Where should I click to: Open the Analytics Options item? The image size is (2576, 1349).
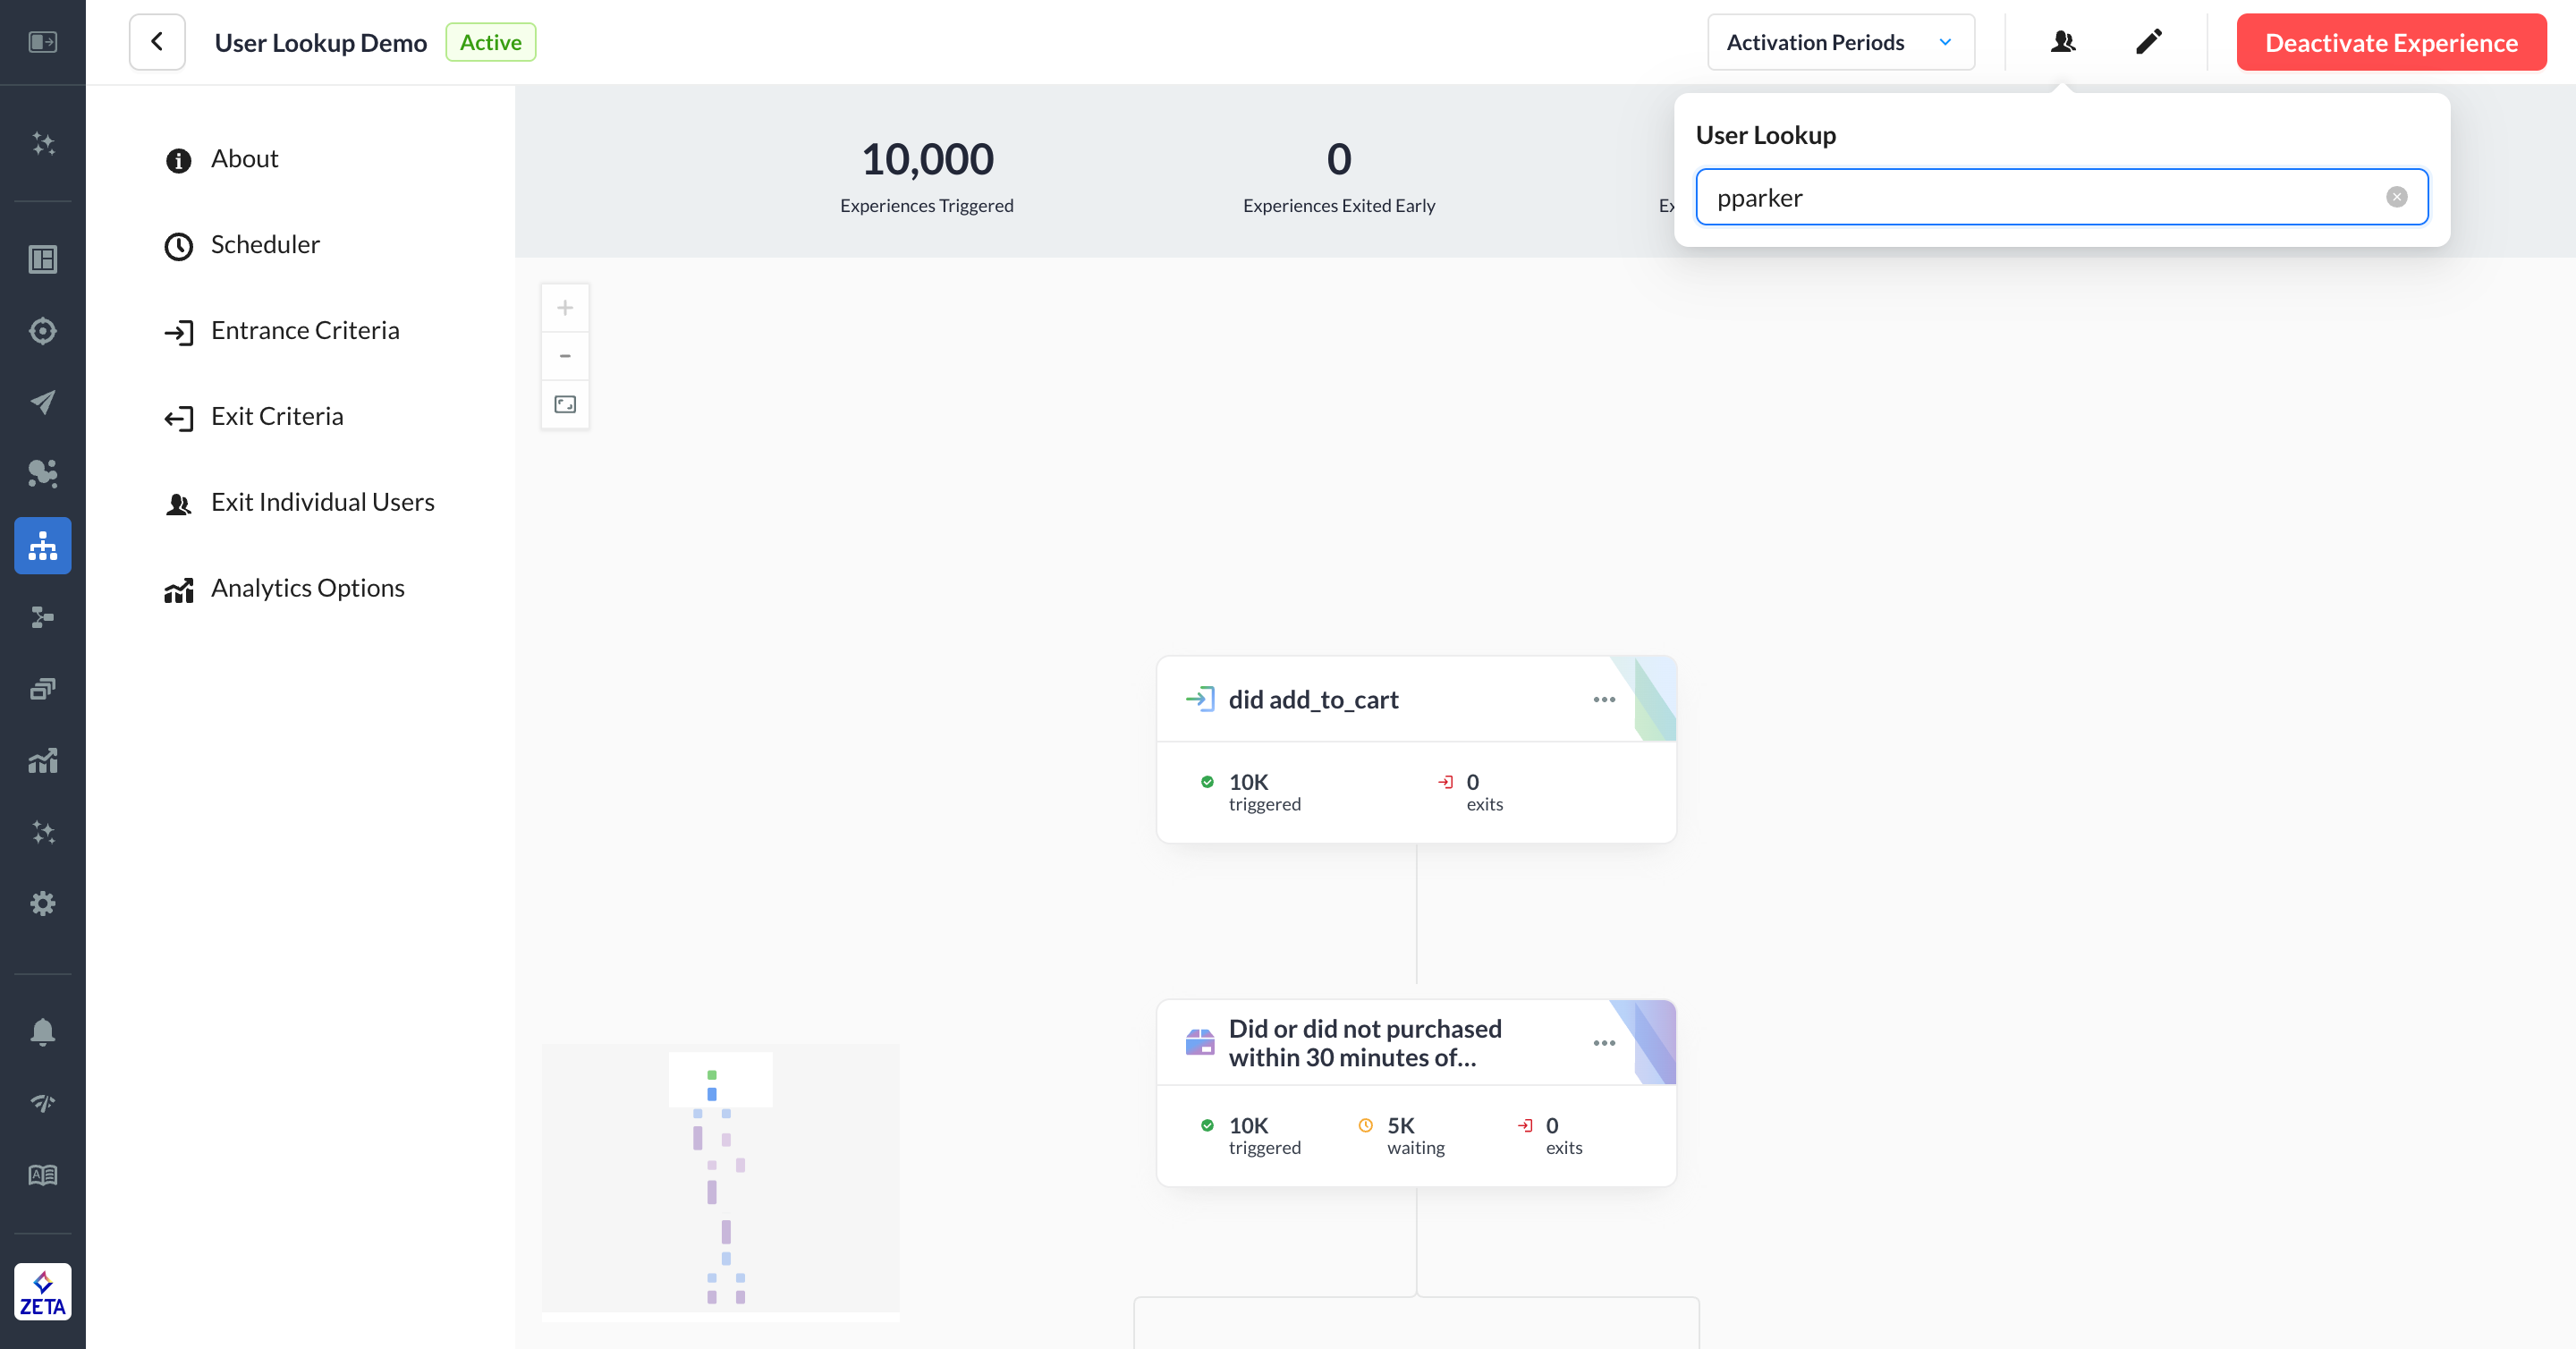click(307, 588)
